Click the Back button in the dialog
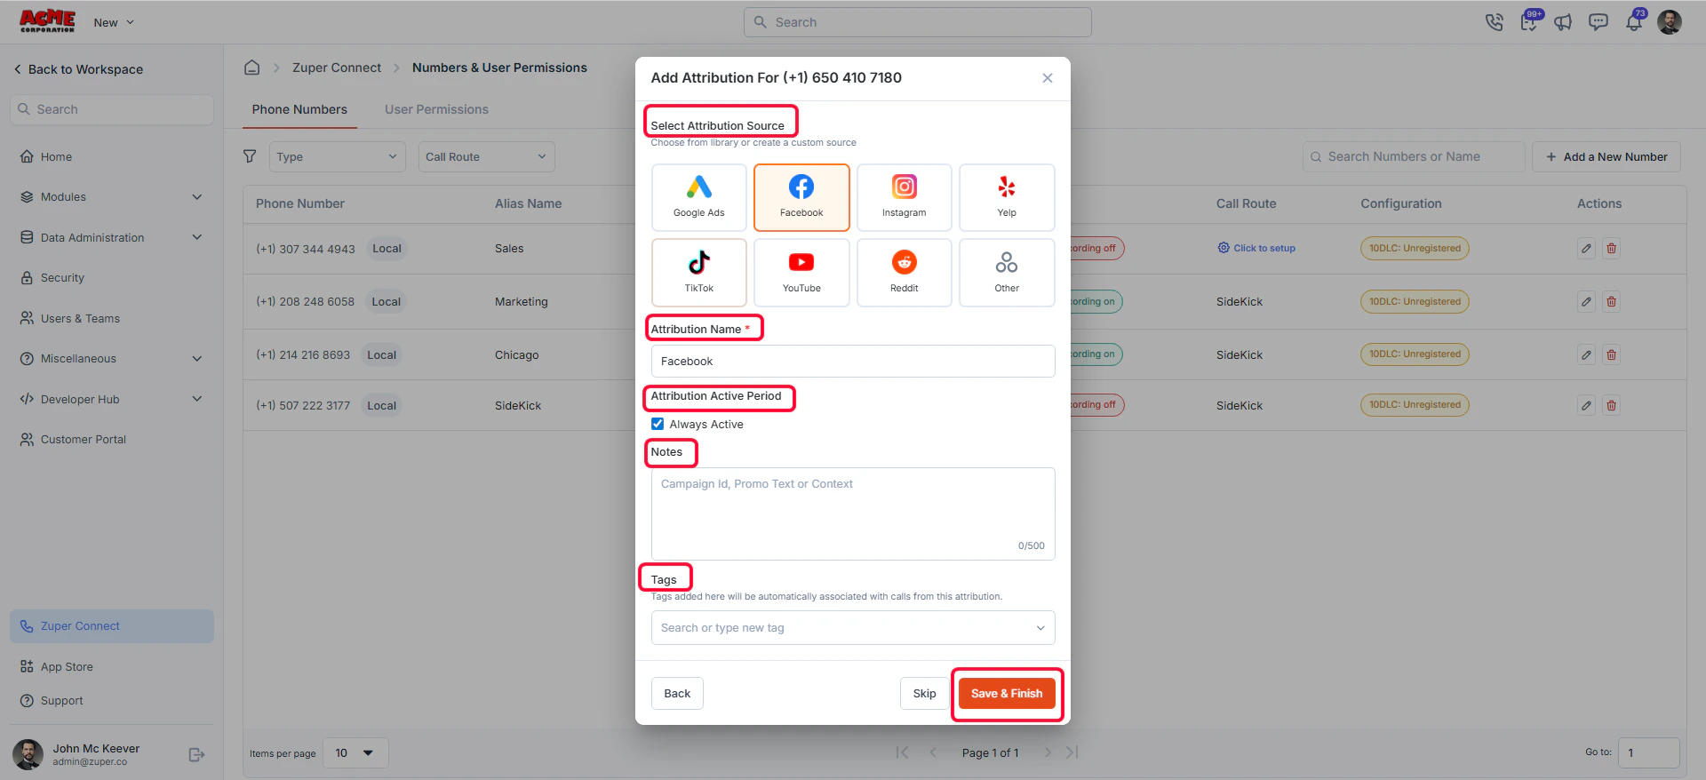This screenshot has width=1706, height=780. click(x=677, y=694)
